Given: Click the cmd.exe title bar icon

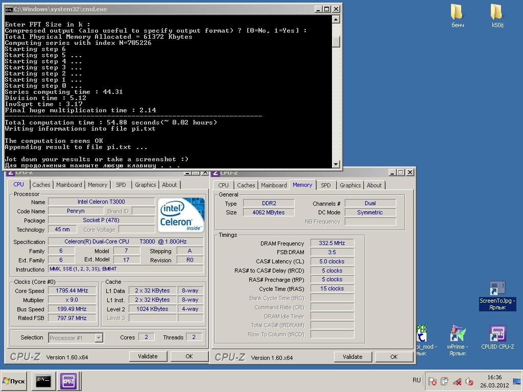Looking at the screenshot, I should (x=9, y=9).
